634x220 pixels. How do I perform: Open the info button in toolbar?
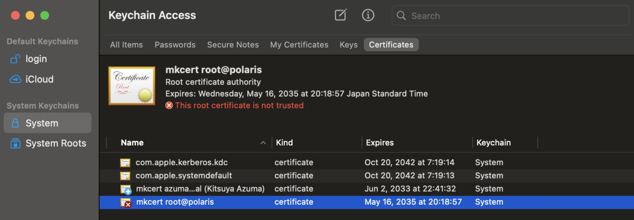tap(368, 15)
